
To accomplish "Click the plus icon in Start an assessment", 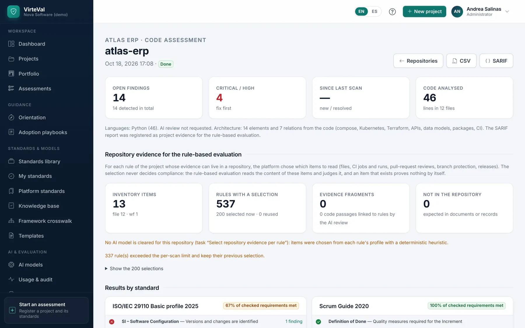I will [x=12, y=310].
